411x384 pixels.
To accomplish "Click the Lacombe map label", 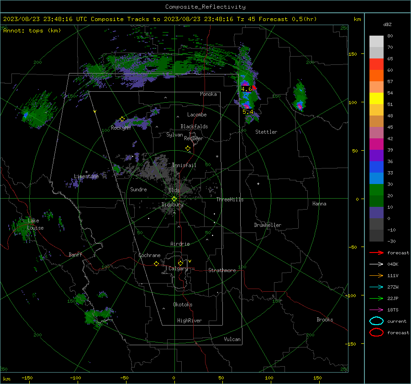I will 197,115.
